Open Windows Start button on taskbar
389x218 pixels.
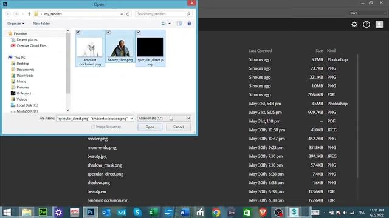pyautogui.click(x=7, y=213)
